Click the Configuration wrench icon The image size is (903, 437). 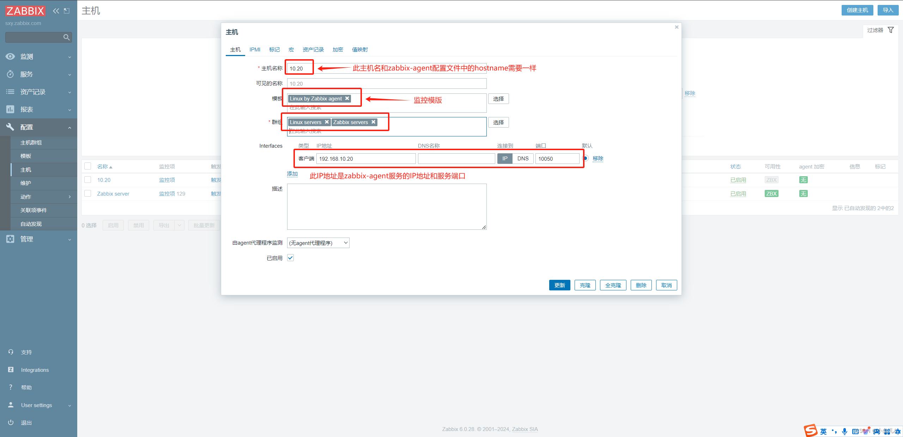(10, 127)
